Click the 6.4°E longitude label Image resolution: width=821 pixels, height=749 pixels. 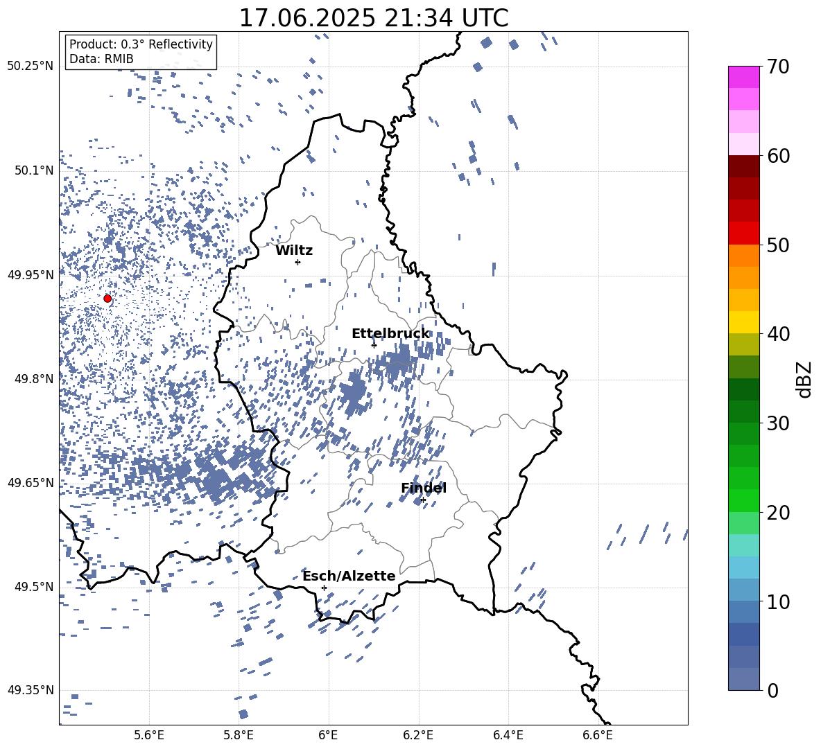point(508,735)
